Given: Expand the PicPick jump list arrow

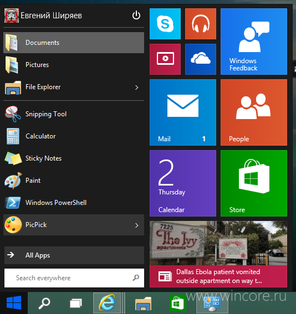Looking at the screenshot, I should 137,225.
